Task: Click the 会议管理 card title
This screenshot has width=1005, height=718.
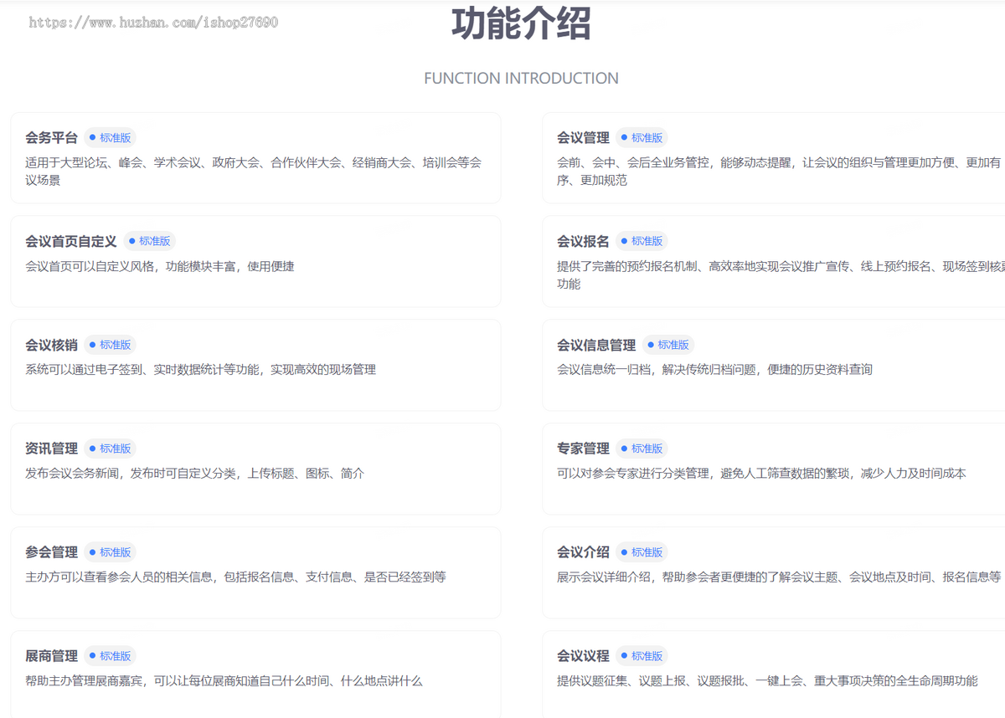Action: 583,138
